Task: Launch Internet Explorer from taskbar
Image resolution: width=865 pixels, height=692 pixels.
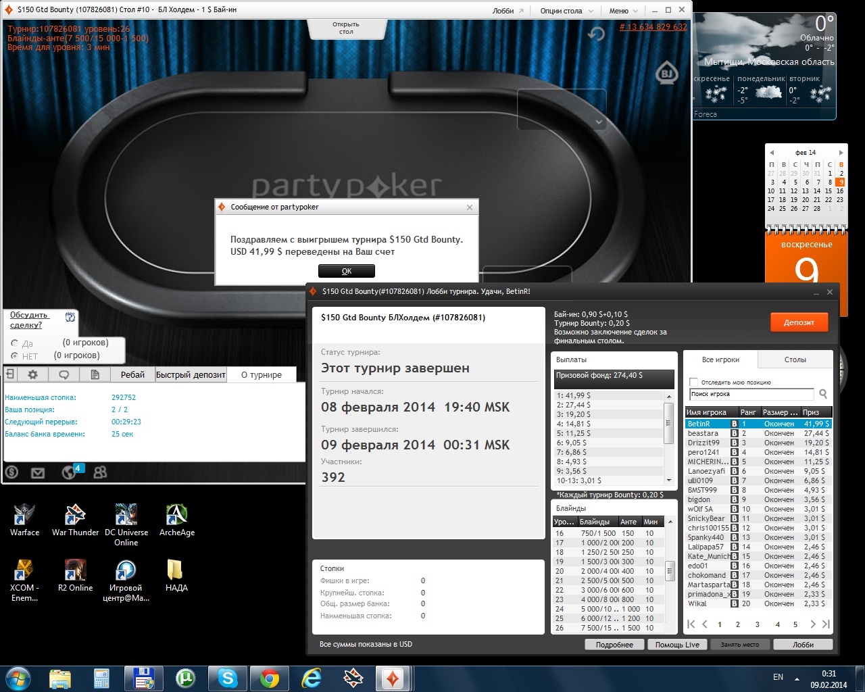Action: click(x=312, y=677)
